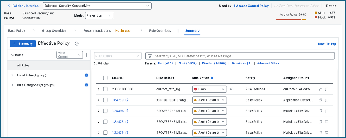Open Advanced Filters
Viewport: 346px width, 138px height.
pyautogui.click(x=268, y=63)
